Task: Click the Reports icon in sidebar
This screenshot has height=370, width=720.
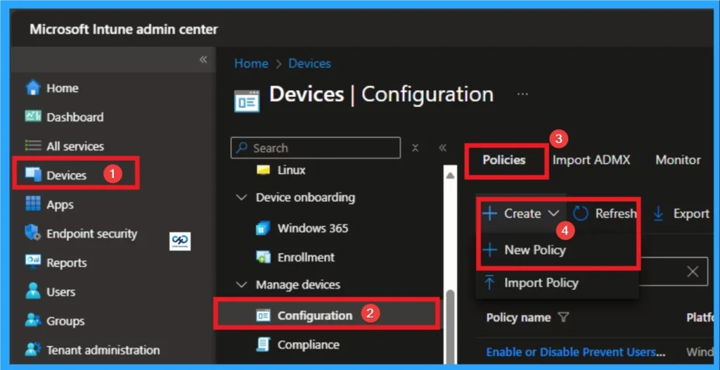Action: 33,262
